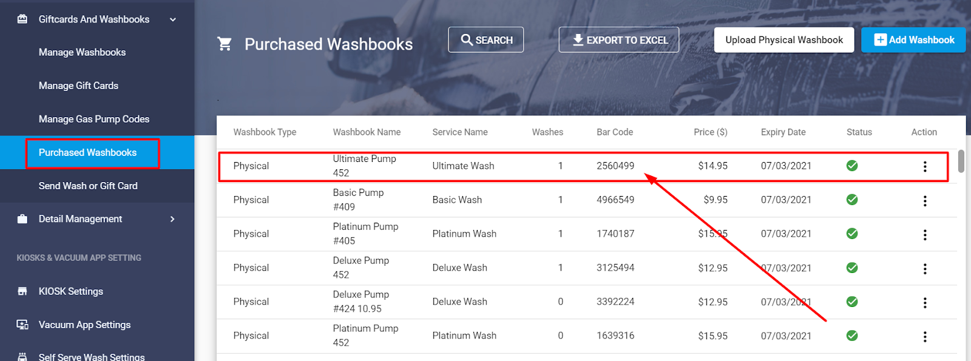Open Manage Washbooks in sidebar
The width and height of the screenshot is (971, 361).
click(x=82, y=52)
